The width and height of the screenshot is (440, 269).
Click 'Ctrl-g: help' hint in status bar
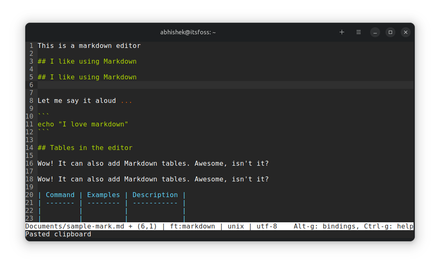pos(388,226)
